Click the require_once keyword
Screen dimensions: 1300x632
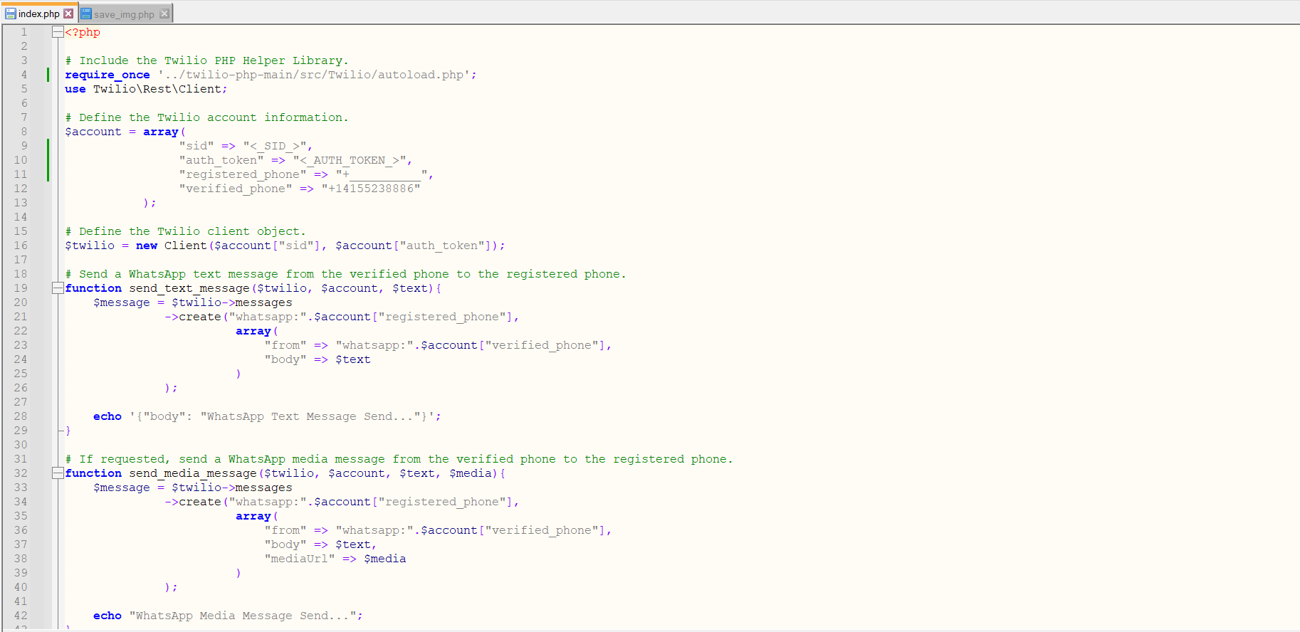(108, 75)
